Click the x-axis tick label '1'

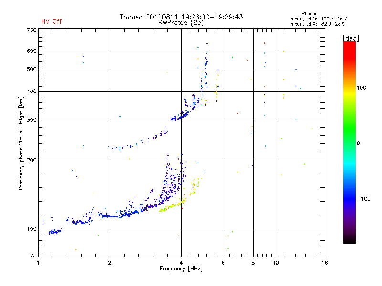(38, 263)
